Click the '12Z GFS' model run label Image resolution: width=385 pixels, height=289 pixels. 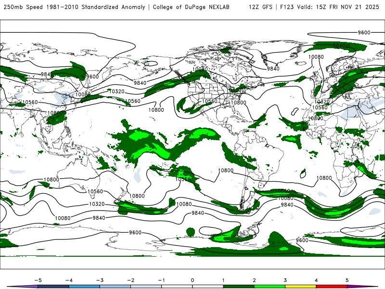pyautogui.click(x=260, y=7)
